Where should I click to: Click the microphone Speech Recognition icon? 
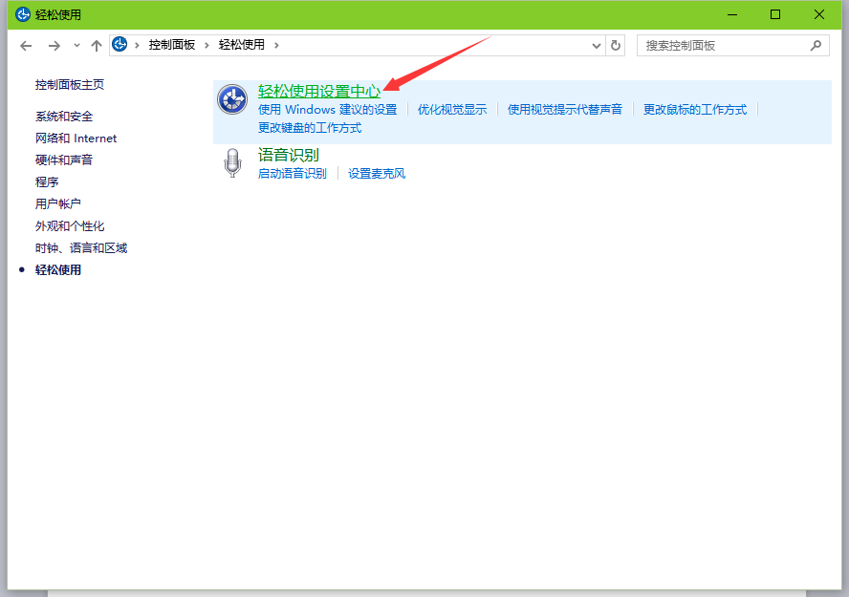(233, 162)
